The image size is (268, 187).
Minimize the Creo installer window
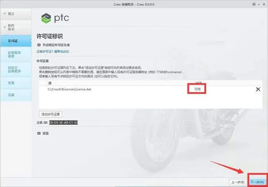coord(259,5)
